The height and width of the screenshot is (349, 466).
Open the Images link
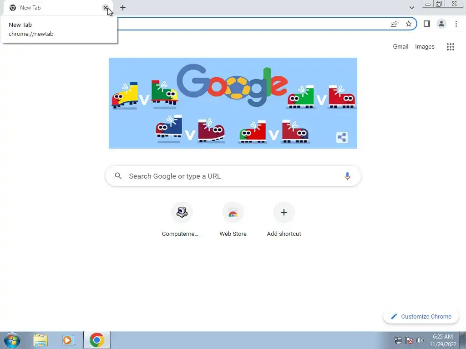[x=425, y=47]
